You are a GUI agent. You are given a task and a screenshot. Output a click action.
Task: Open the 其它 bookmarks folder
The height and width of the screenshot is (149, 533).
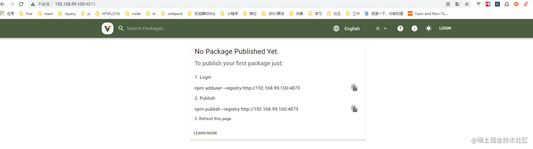tap(250, 14)
